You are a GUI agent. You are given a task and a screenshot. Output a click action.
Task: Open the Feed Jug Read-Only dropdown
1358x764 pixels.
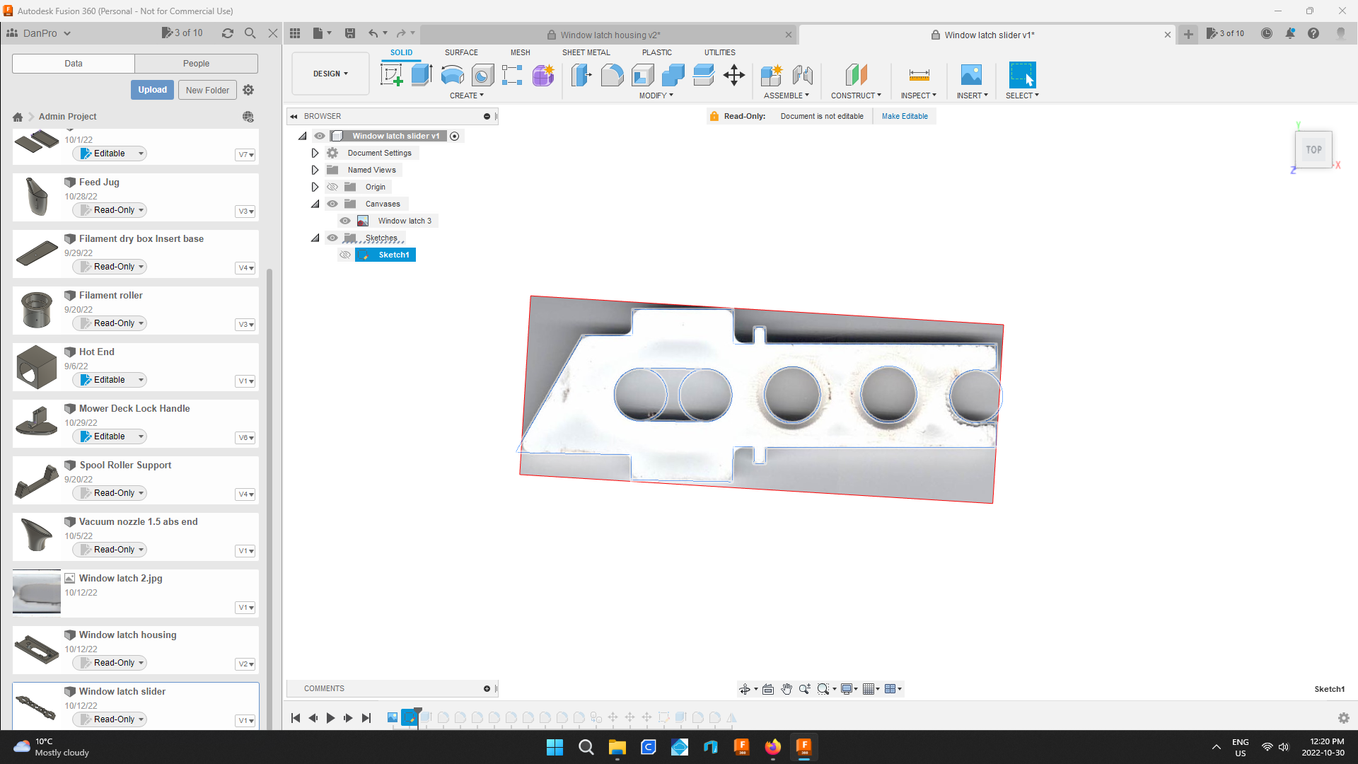pyautogui.click(x=109, y=209)
